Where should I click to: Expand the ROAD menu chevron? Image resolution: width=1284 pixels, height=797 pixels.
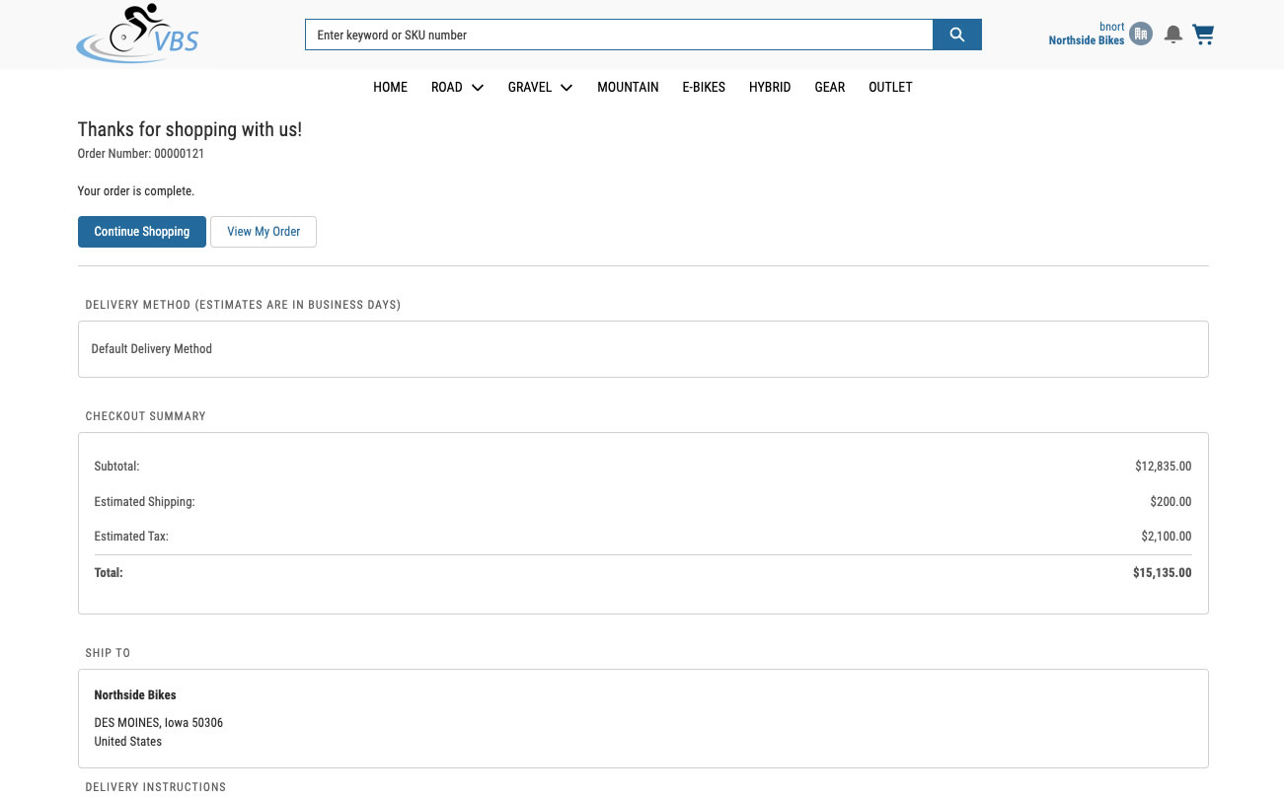coord(478,88)
